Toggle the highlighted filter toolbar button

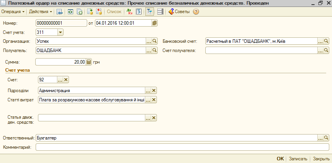tap(149, 12)
